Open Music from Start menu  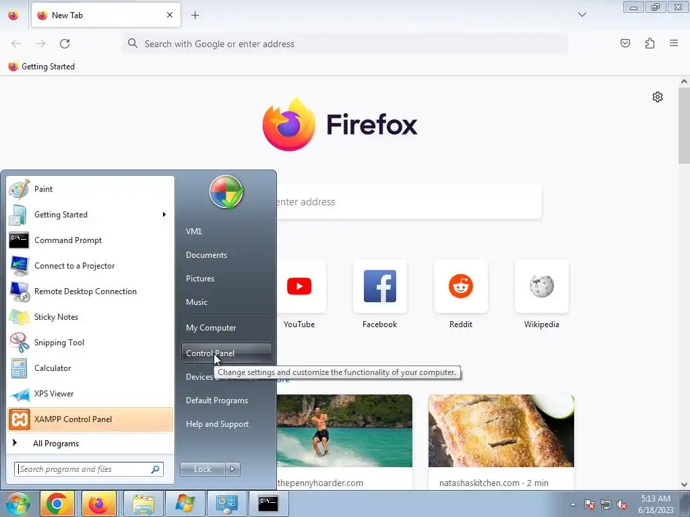click(x=226, y=302)
